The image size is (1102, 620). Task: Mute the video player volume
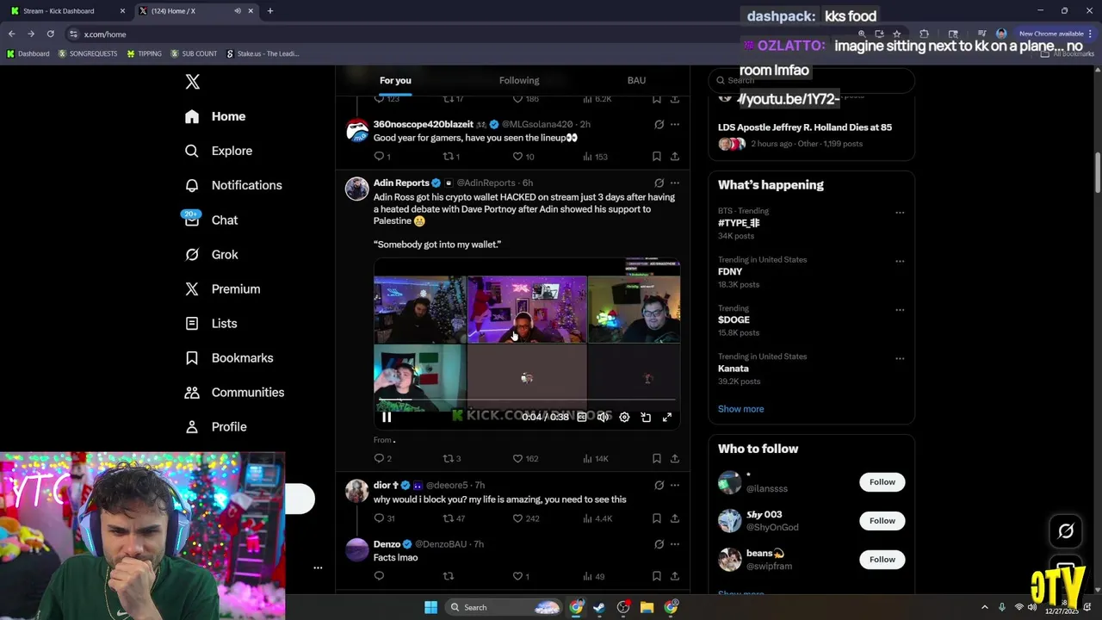[x=604, y=417]
